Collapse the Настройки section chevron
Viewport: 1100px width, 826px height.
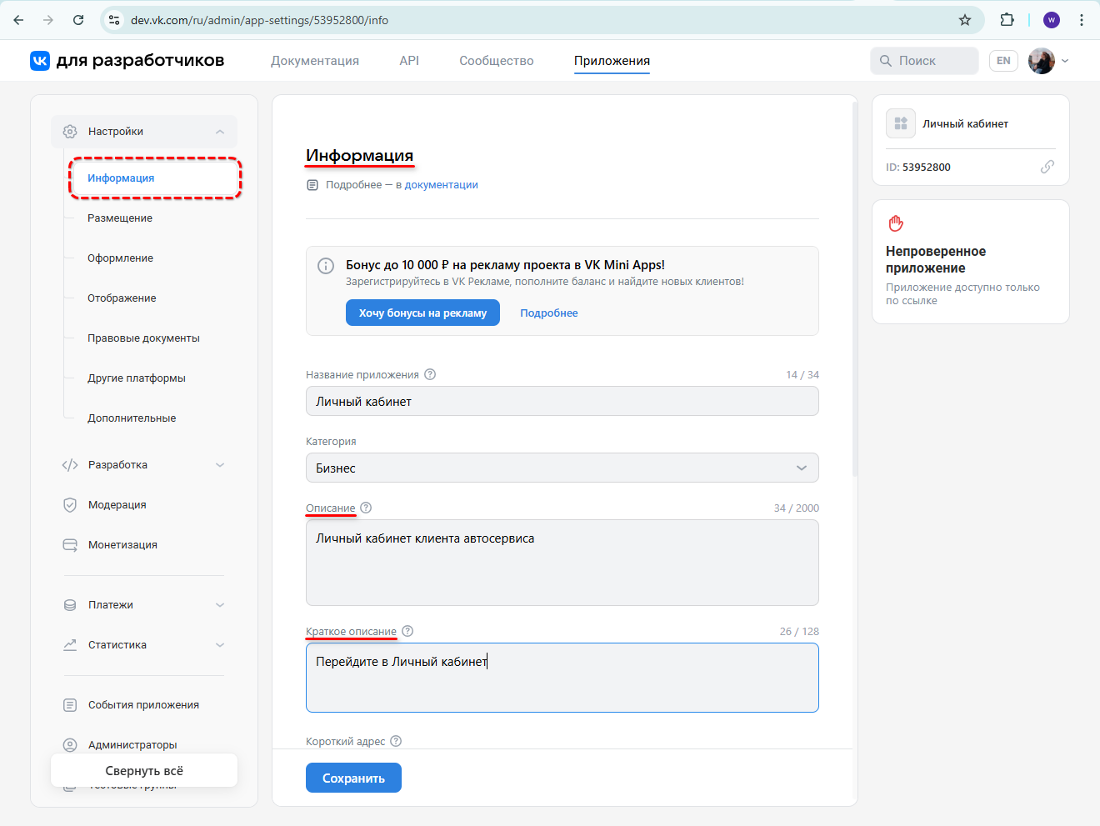click(220, 131)
